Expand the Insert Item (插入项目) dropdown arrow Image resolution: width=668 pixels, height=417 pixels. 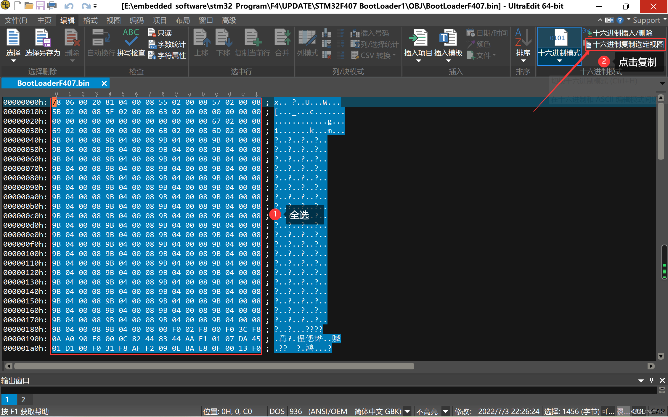pyautogui.click(x=418, y=61)
